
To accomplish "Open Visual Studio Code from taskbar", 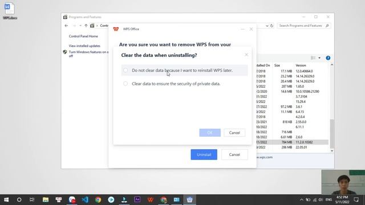I will click(x=85, y=200).
